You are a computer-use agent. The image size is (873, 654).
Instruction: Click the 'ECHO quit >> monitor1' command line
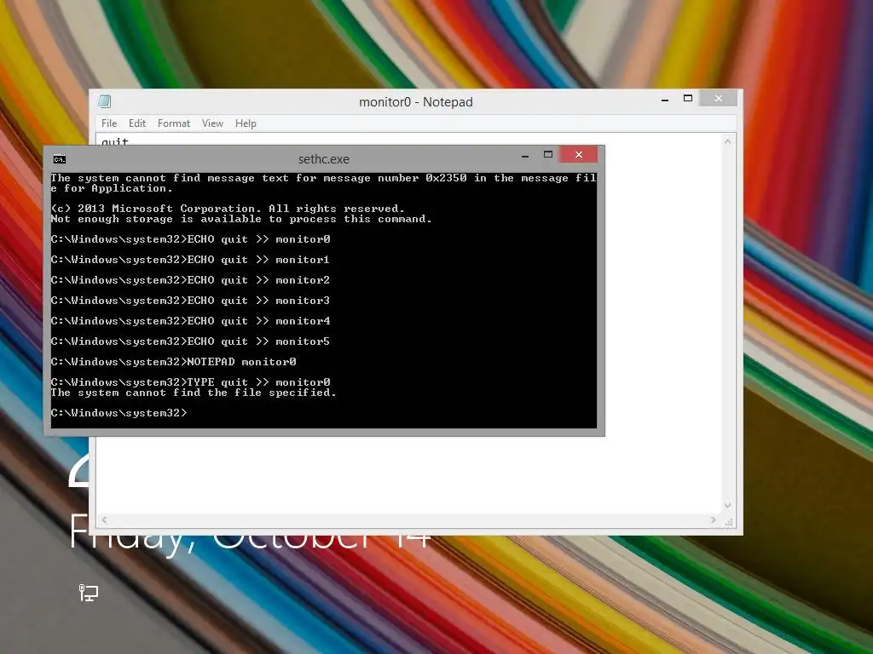point(190,260)
